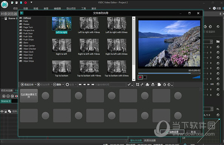Open the 场景 menu tab
This screenshot has width=224, height=145.
tap(26, 8)
